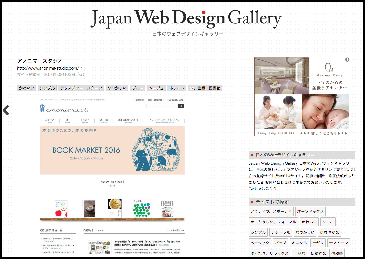365x259 pixels.
Task: Select the かわいい tag under the site title
Action: 27,88
